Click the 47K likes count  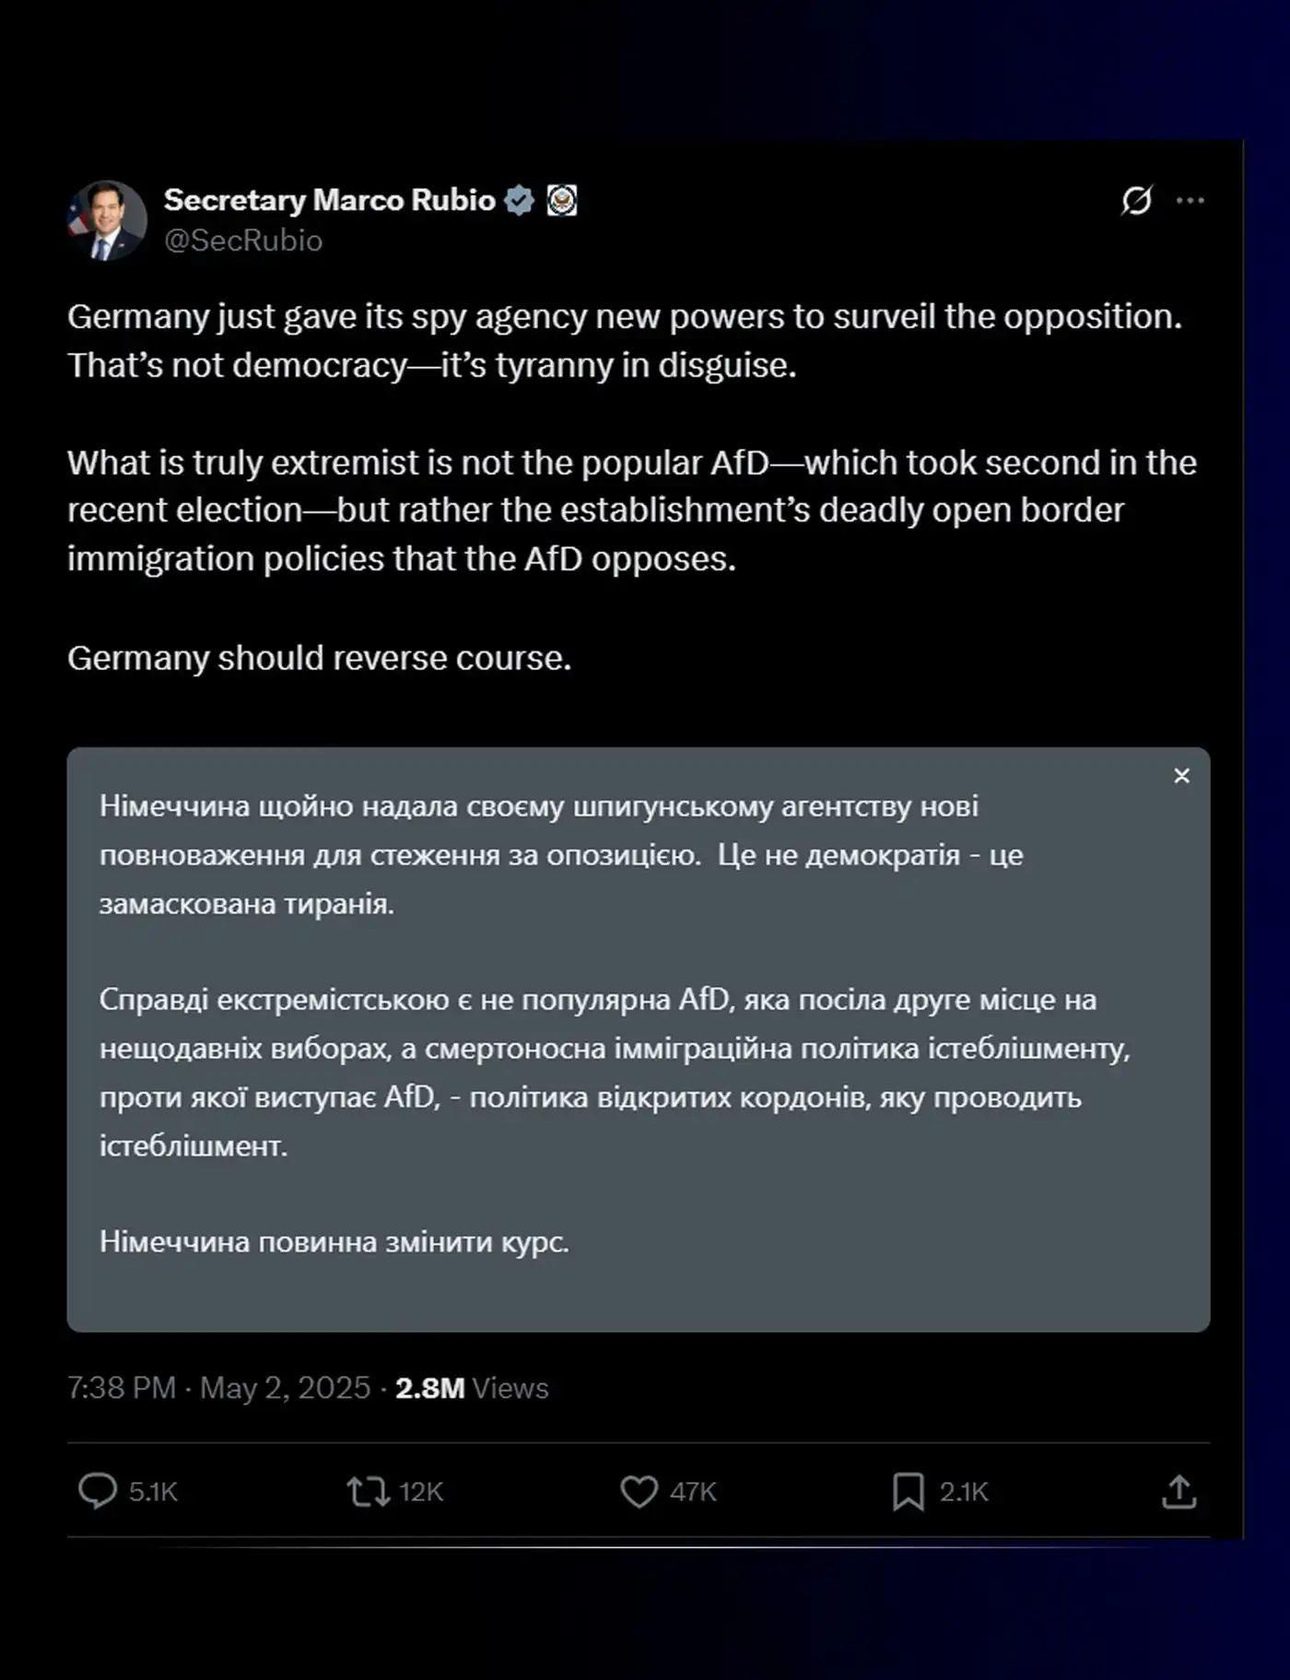(x=693, y=1492)
